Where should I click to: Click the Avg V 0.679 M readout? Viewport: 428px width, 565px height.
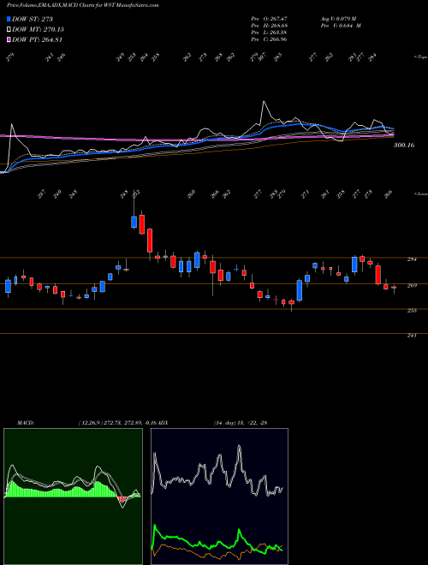click(338, 18)
